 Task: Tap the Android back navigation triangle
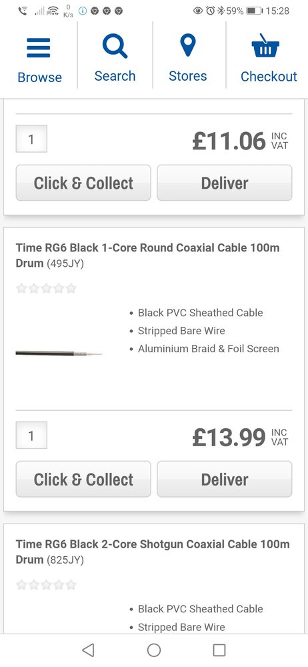[x=87, y=650]
